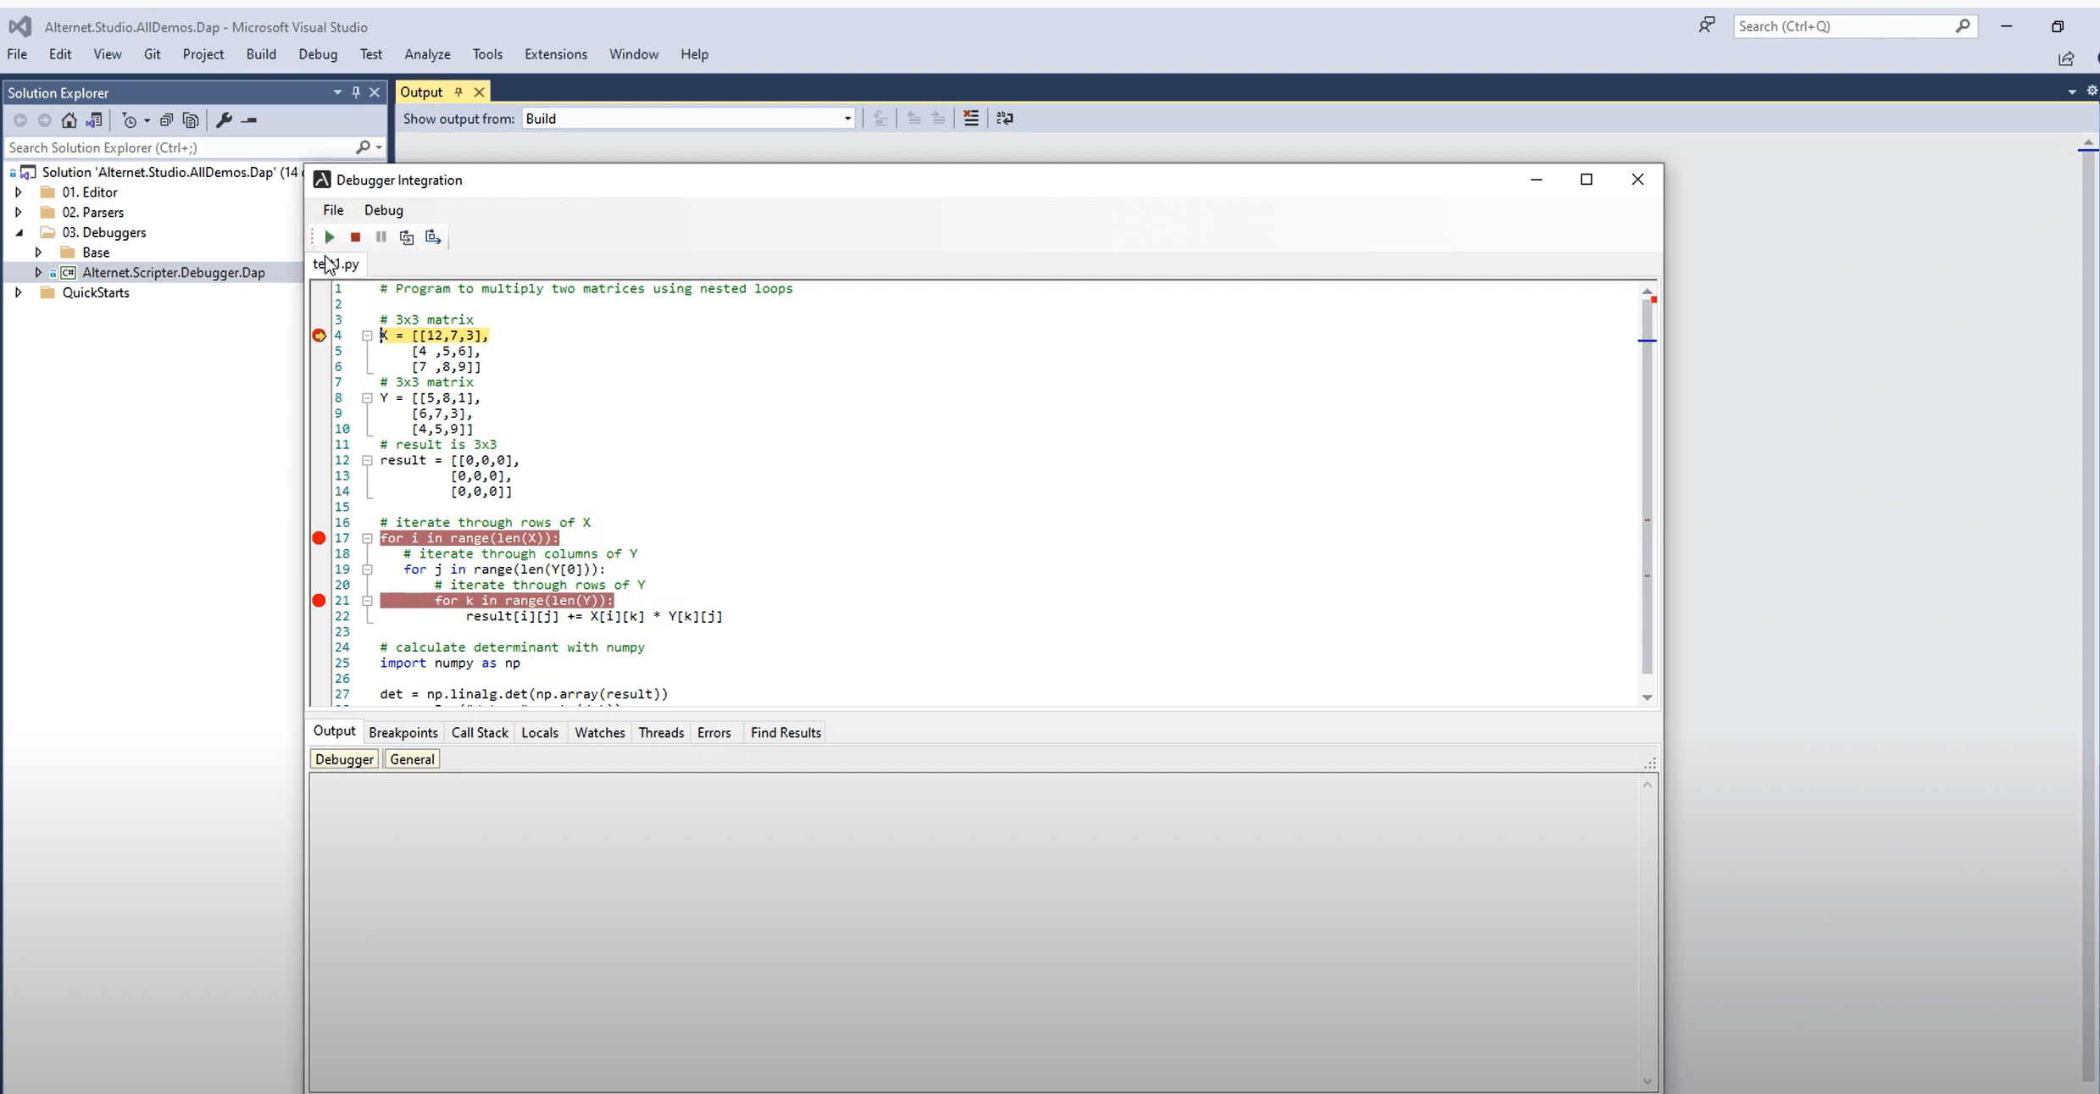
Task: Click Search Solution Explorer input field
Action: coord(181,147)
